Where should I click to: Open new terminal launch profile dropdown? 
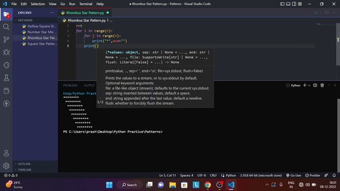[309, 85]
